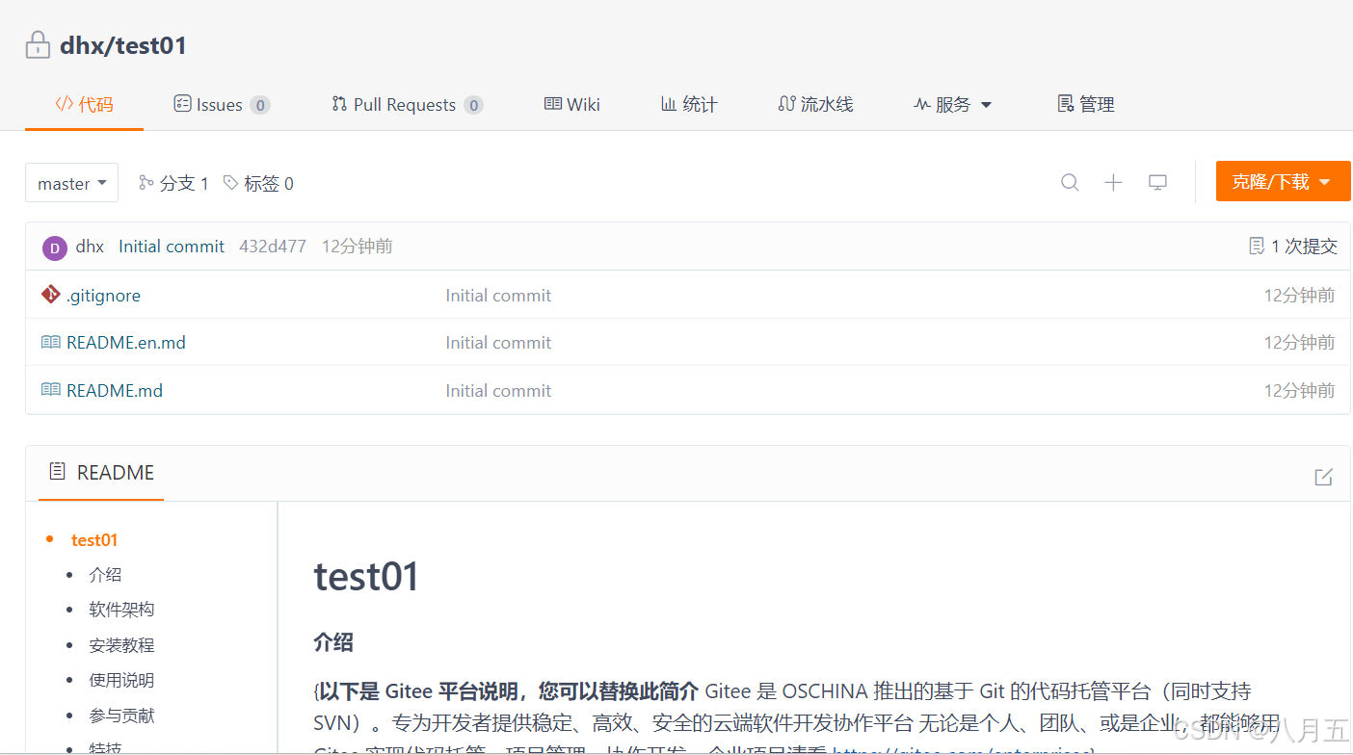Screen dimensions: 1353x755
Task: Click the book icon beside README.md
Action: [51, 390]
